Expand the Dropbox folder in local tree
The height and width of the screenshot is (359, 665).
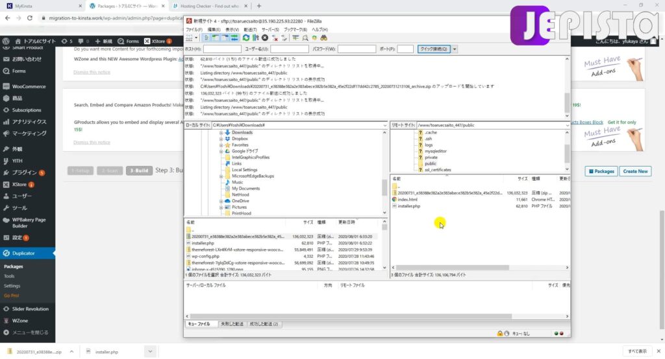(x=221, y=139)
